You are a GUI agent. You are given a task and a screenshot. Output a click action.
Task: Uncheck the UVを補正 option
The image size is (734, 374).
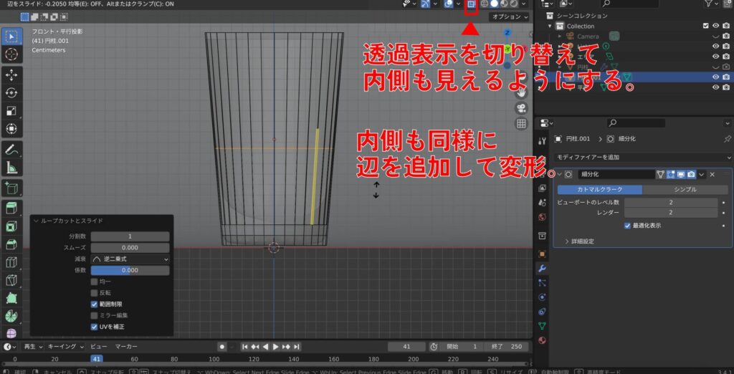point(95,327)
